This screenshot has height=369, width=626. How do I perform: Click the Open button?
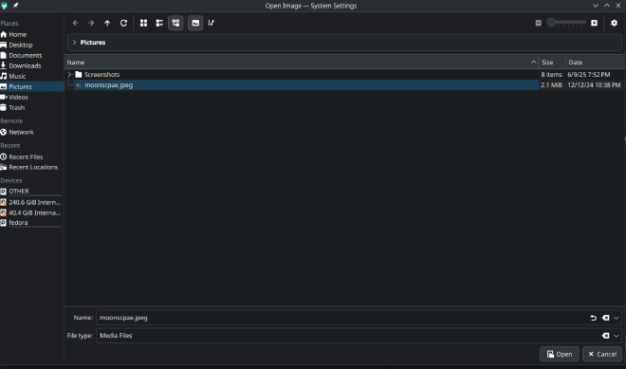tap(560, 354)
